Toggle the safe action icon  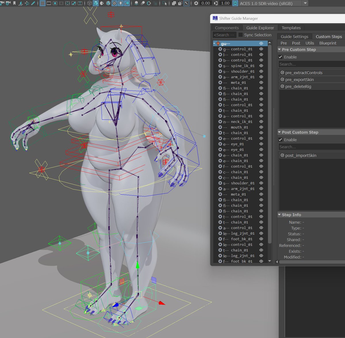pos(74,3)
